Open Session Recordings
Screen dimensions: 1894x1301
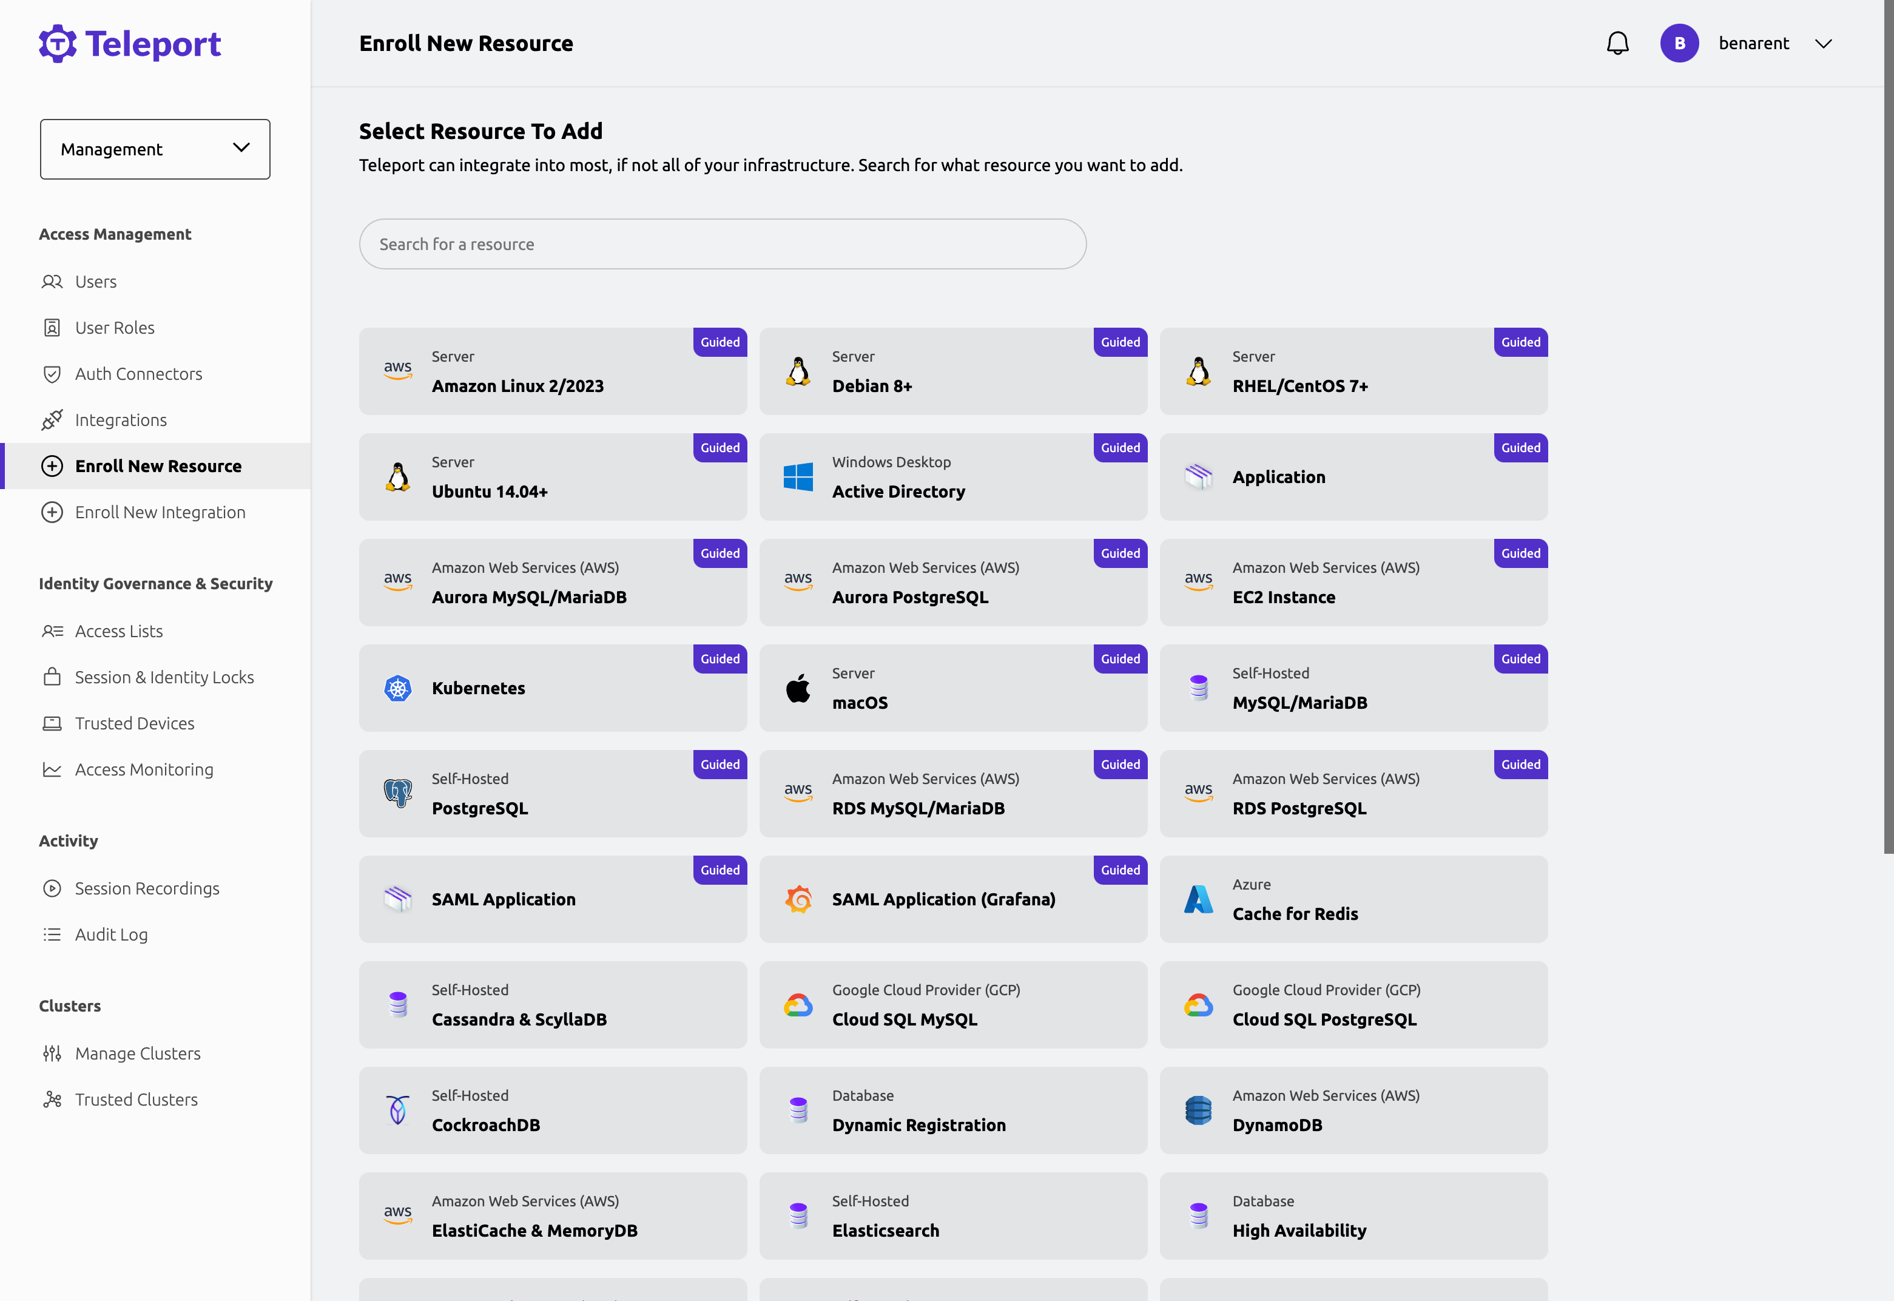pyautogui.click(x=147, y=888)
